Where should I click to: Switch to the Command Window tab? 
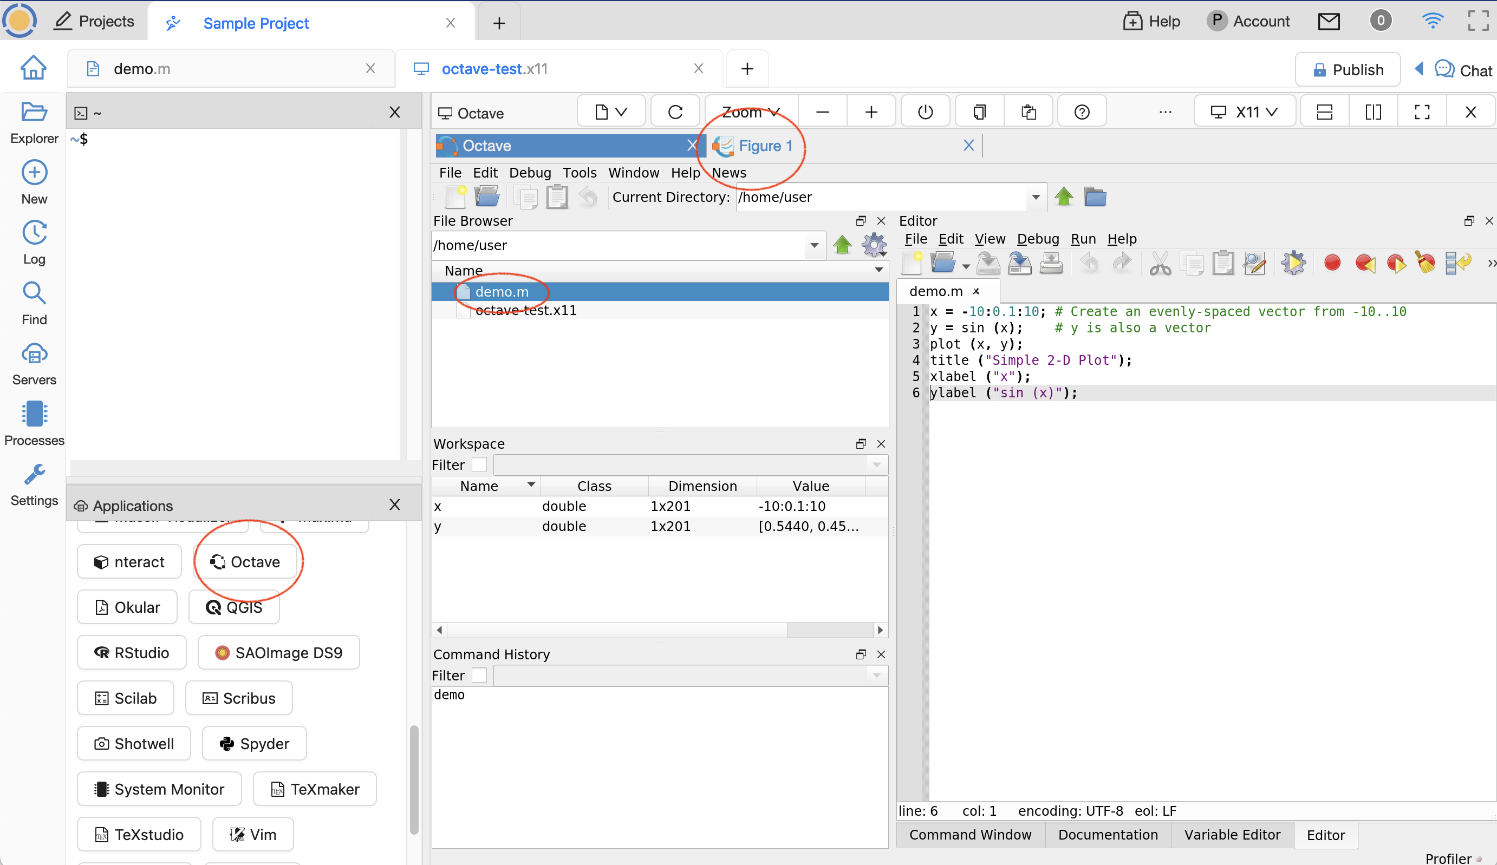pos(970,835)
